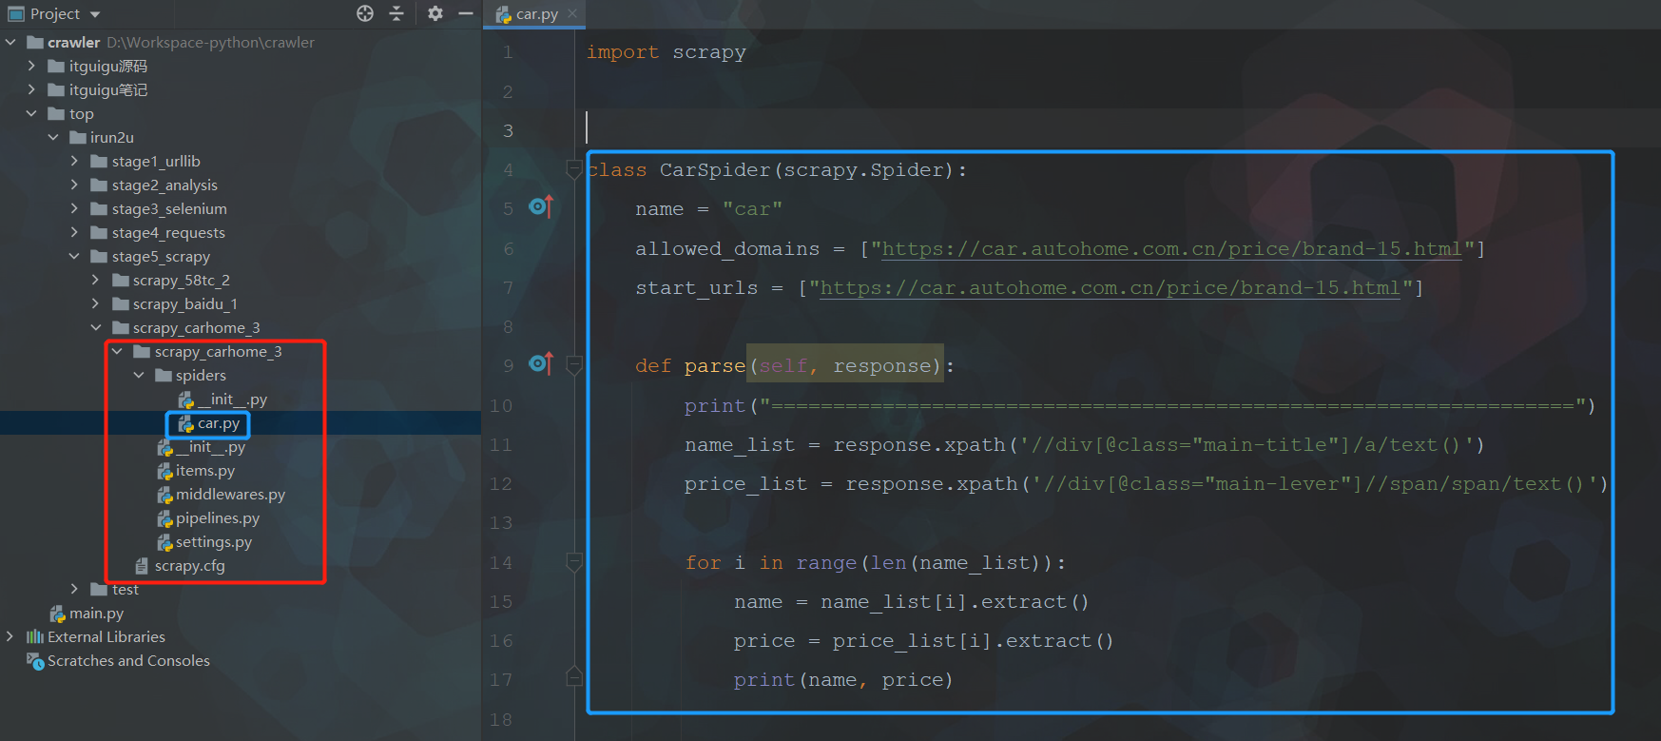1661x741 pixels.
Task: Click the price_list xpath code line
Action: (x=1146, y=484)
